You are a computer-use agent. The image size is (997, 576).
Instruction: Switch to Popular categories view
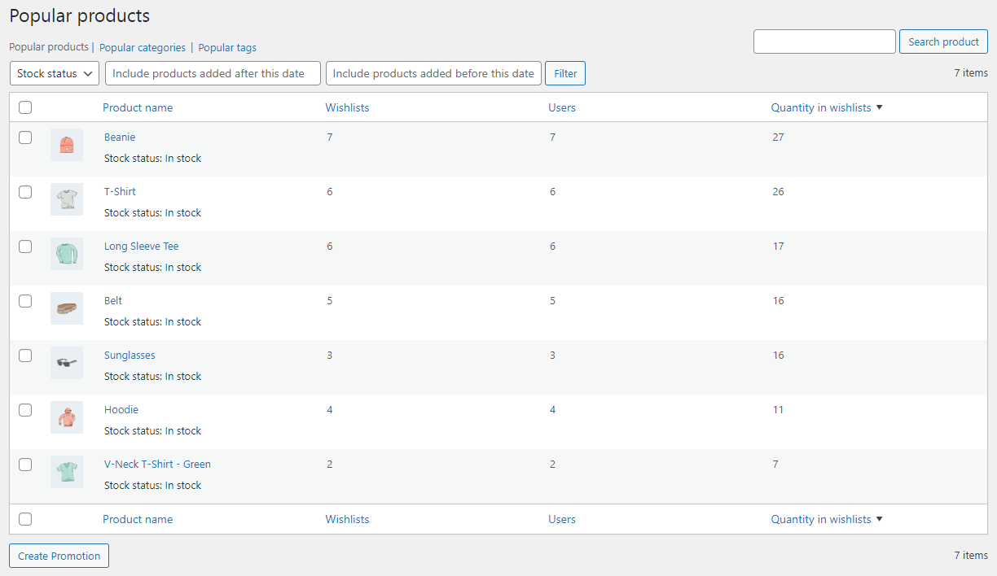(143, 48)
